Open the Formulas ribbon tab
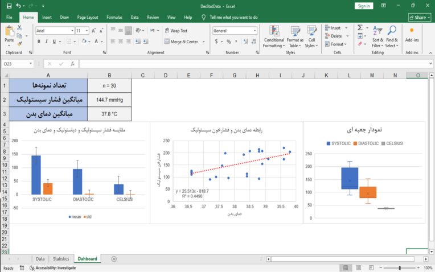435x272 pixels. 114,17
